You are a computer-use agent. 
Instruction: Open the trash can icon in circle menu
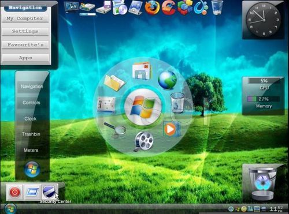177,103
